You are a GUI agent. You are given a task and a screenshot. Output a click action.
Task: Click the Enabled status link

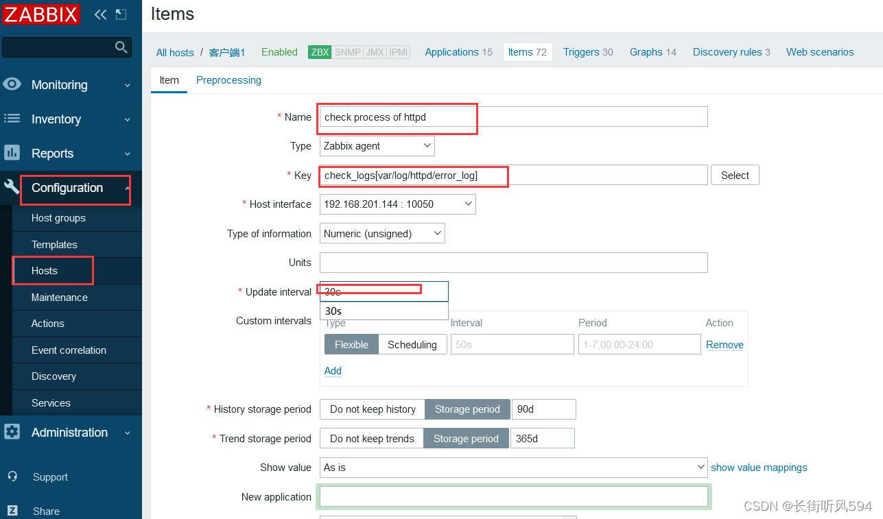tap(279, 52)
